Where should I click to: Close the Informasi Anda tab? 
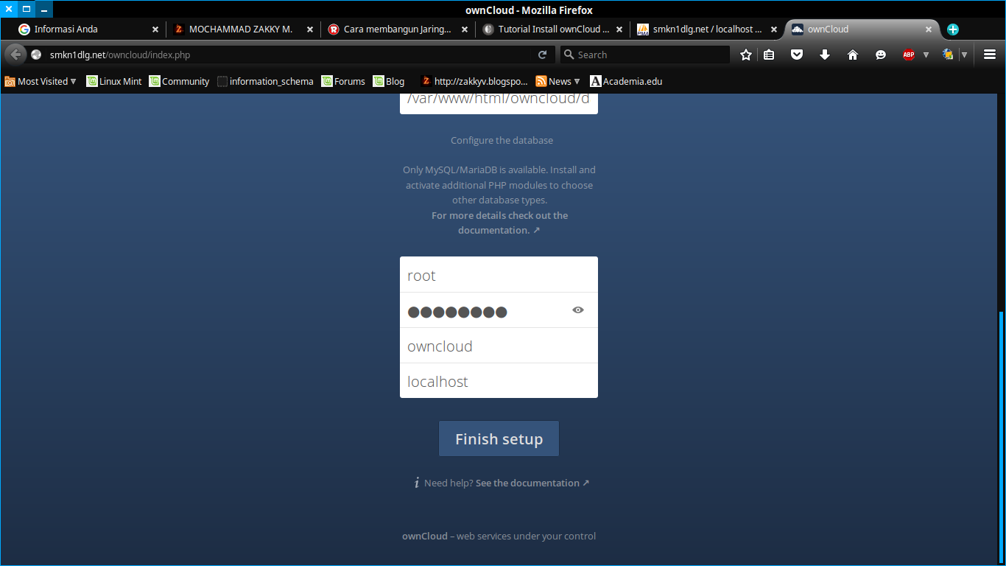[x=155, y=29]
